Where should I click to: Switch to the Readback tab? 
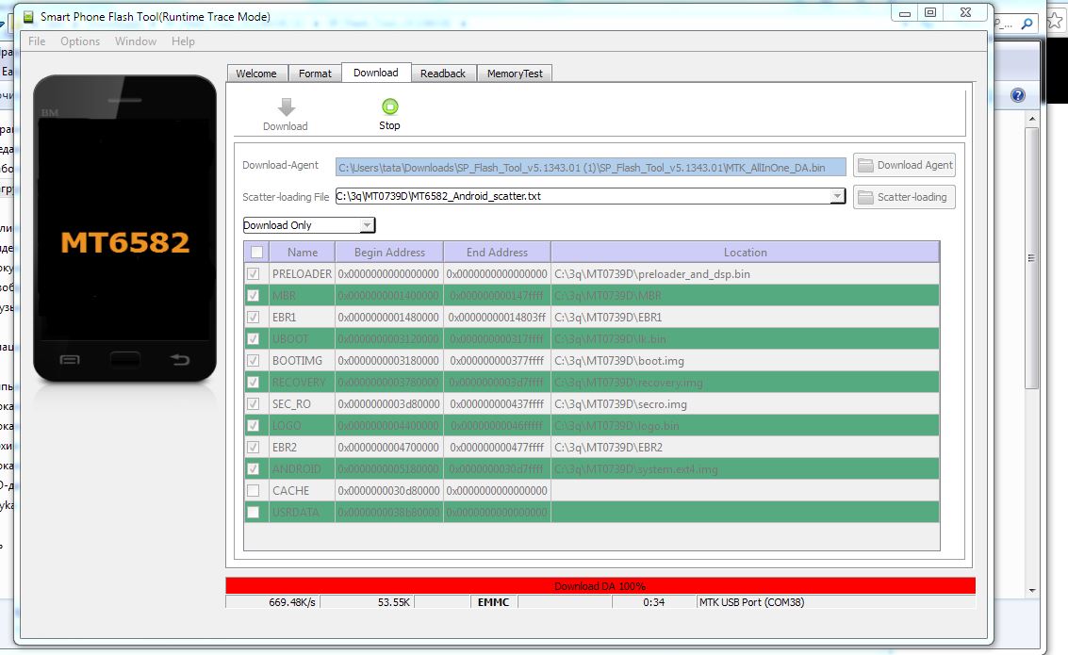click(442, 74)
